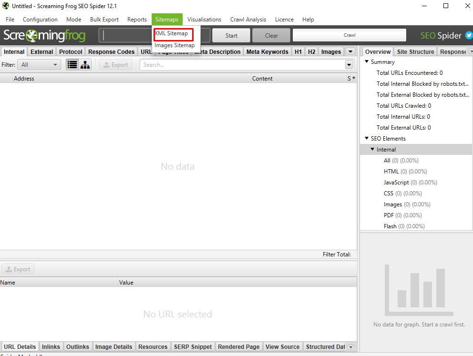Open the Inlinks tab
Image resolution: width=473 pixels, height=356 pixels.
click(51, 346)
